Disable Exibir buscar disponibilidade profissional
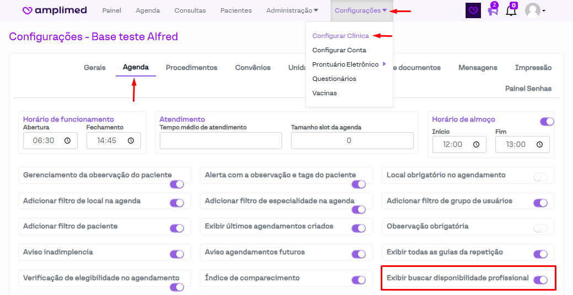This screenshot has width=573, height=295. click(x=540, y=280)
